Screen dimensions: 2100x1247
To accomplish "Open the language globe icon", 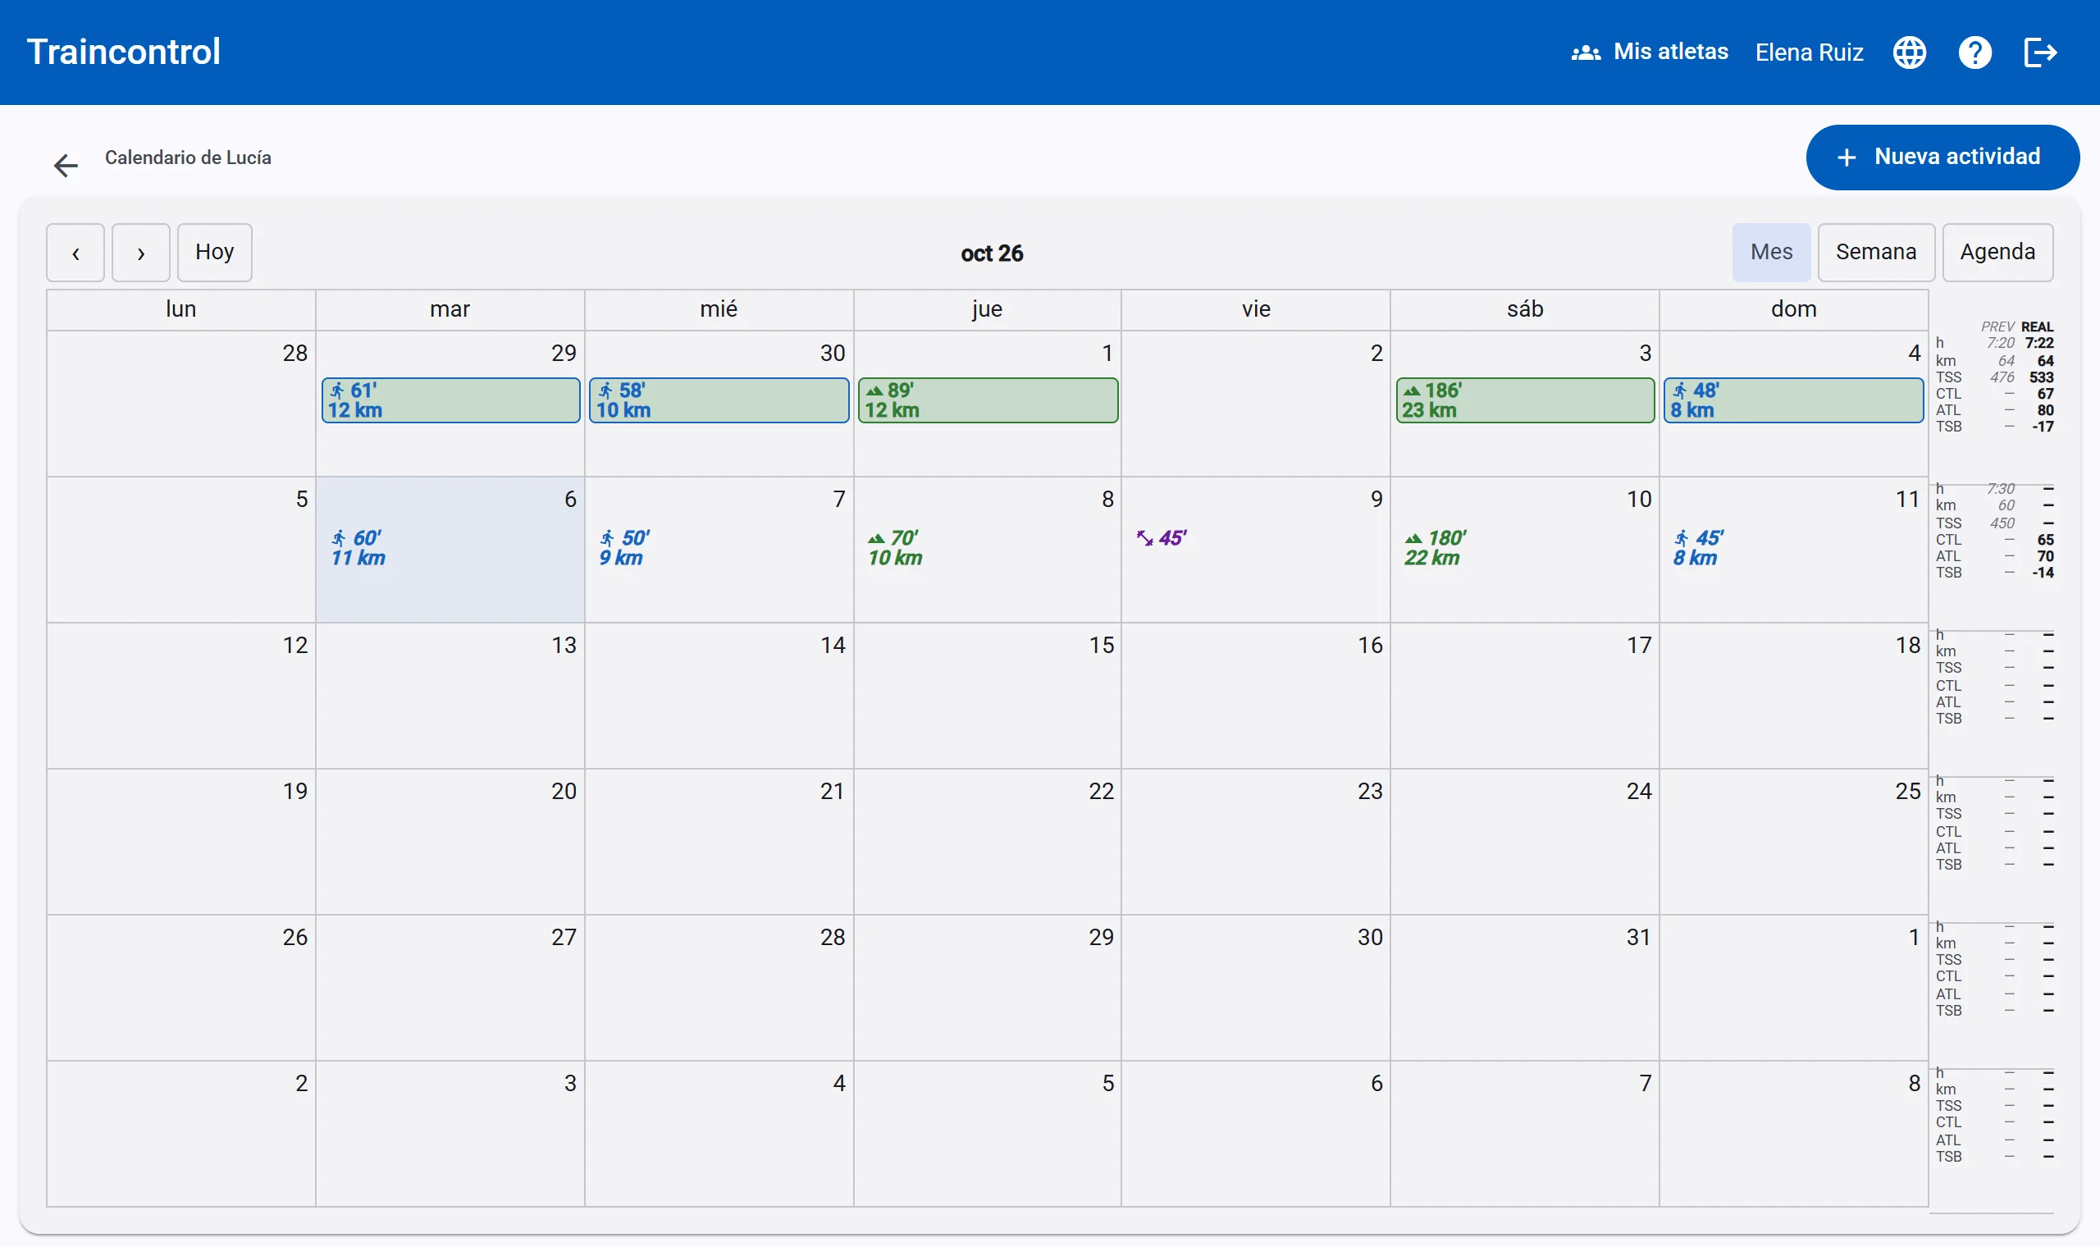I will click(x=1910, y=53).
